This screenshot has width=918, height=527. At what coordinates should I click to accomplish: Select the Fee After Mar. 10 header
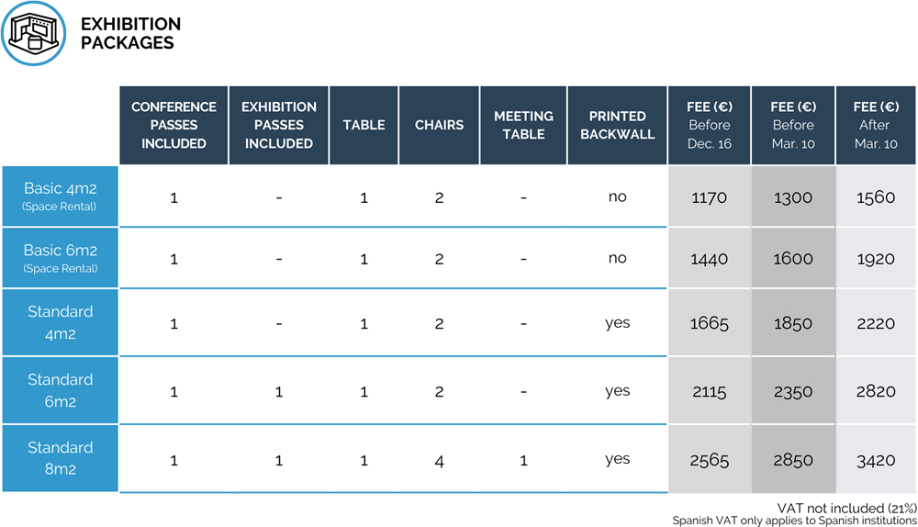[875, 125]
